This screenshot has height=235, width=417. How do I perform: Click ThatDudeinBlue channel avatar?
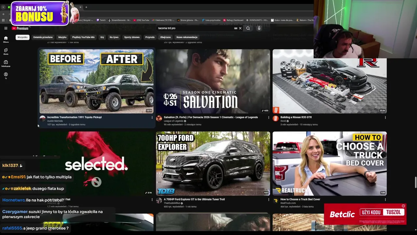click(x=159, y=200)
